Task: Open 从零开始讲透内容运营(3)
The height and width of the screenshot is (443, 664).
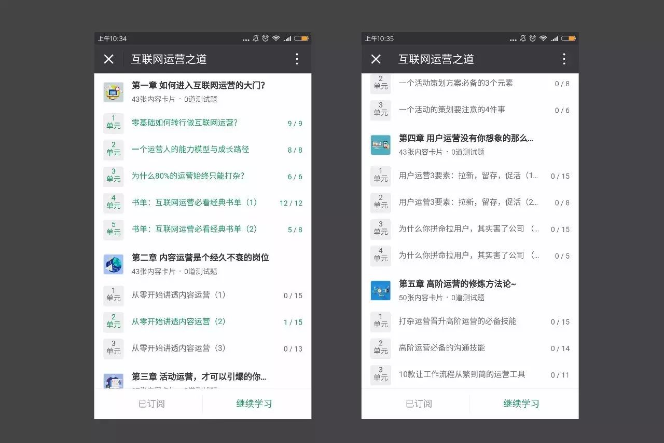Action: click(x=203, y=348)
